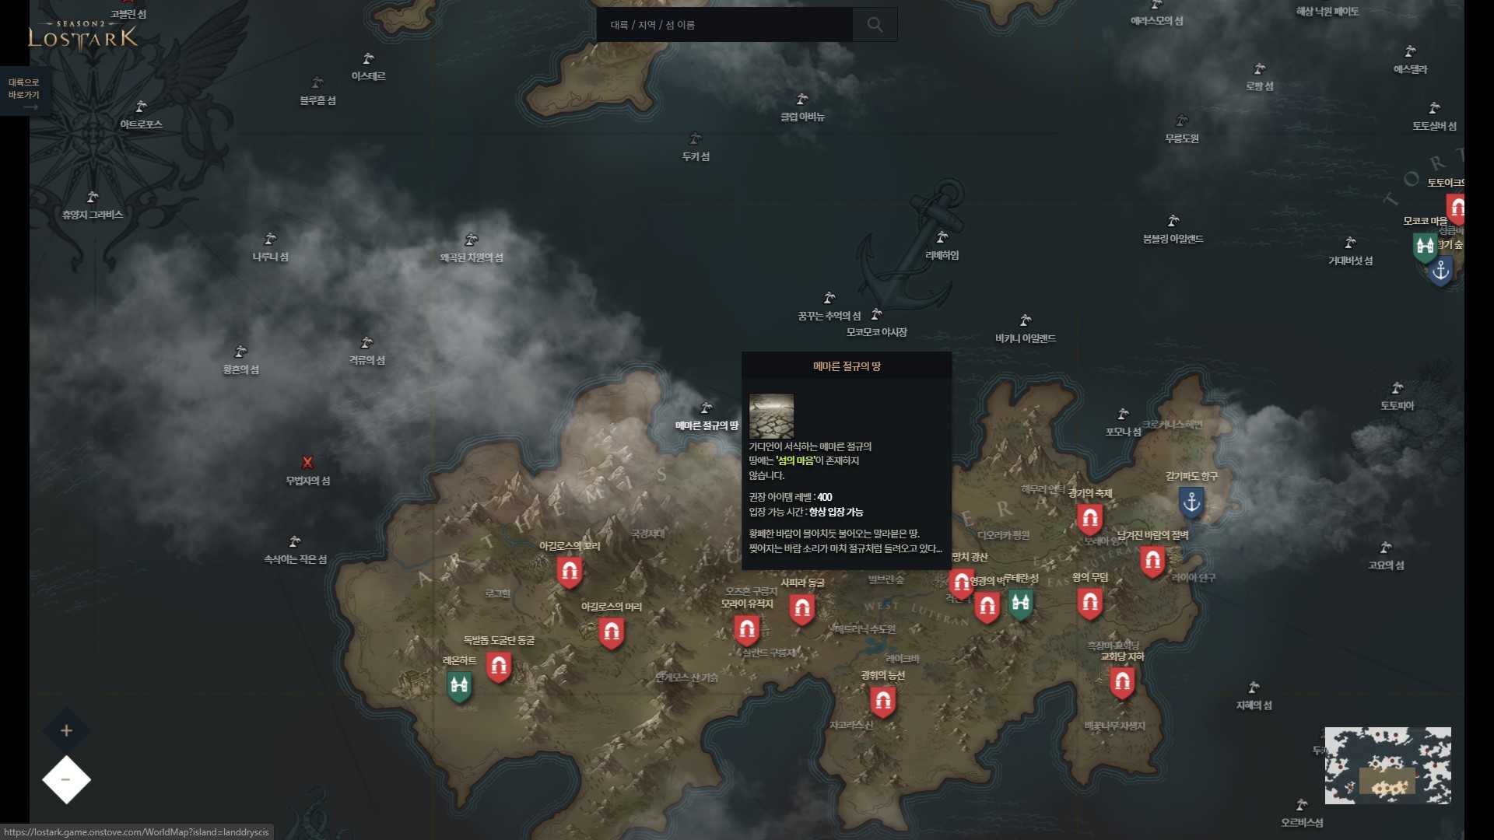Click the tooltip title 메마른 절규의 땅
1494x840 pixels.
pyautogui.click(x=847, y=366)
